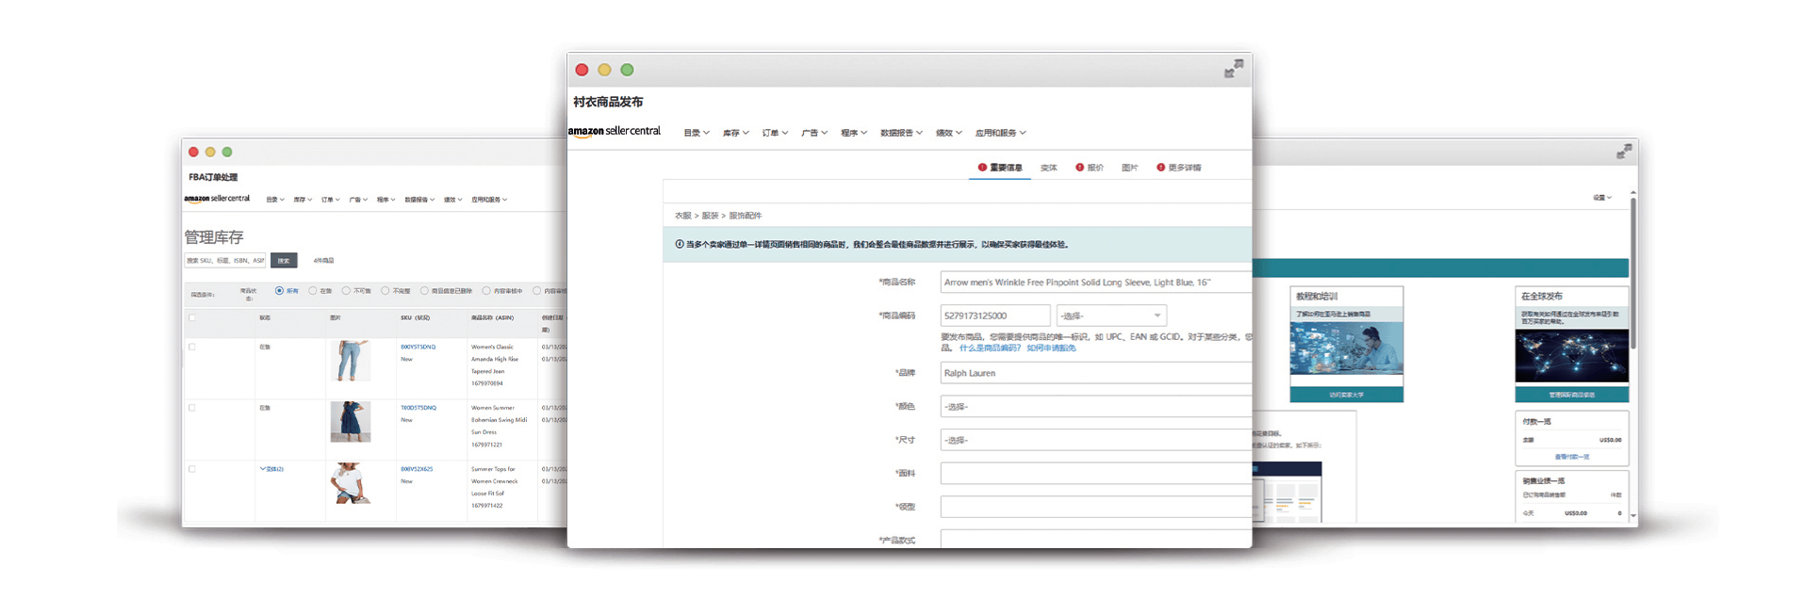The height and width of the screenshot is (599, 1805).
Task: Click the Amazon Seller Central logo in left window
Action: click(x=217, y=199)
